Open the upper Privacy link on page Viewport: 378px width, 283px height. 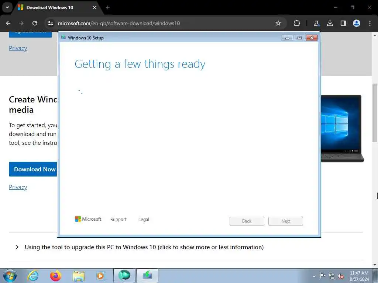pyautogui.click(x=18, y=48)
